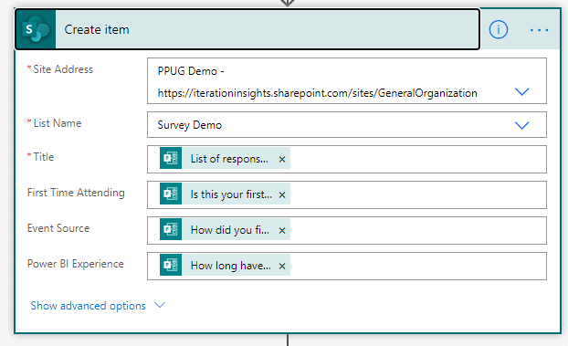This screenshot has height=346, width=568.
Task: Click the Forms icon on How long have... token
Action: coord(171,265)
